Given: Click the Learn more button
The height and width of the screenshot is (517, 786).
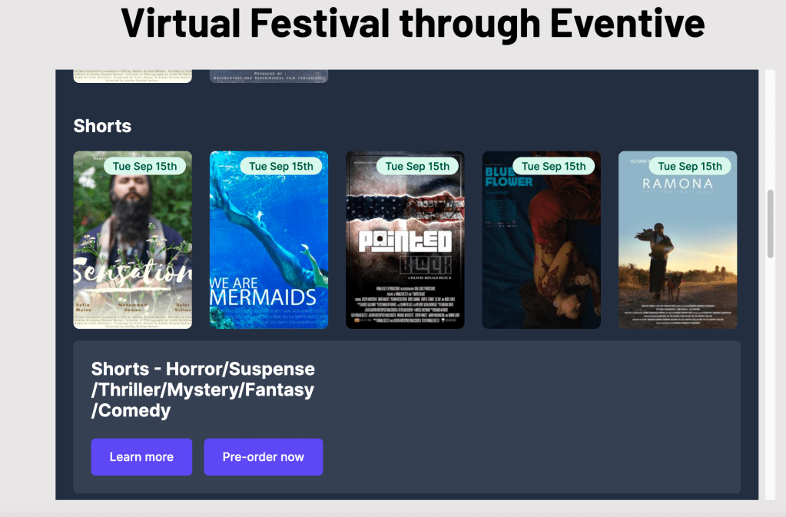Looking at the screenshot, I should 141,457.
